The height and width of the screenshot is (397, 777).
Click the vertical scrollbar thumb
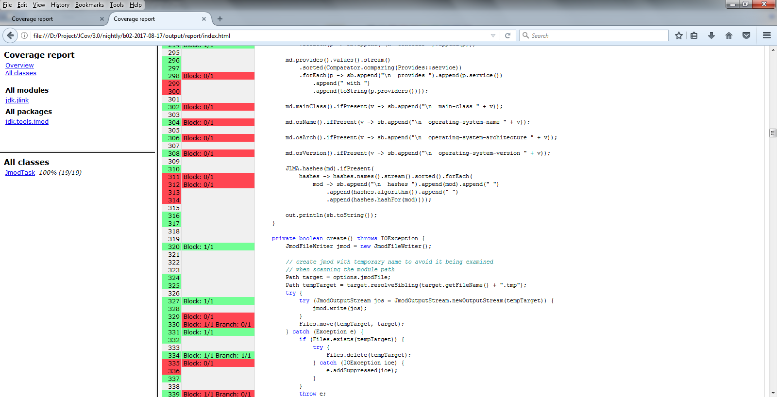point(773,133)
